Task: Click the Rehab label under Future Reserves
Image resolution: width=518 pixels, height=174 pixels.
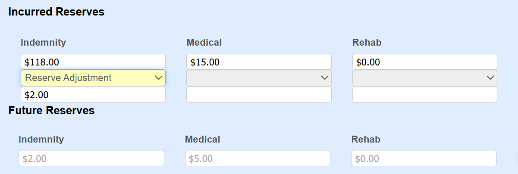Action: tap(366, 140)
